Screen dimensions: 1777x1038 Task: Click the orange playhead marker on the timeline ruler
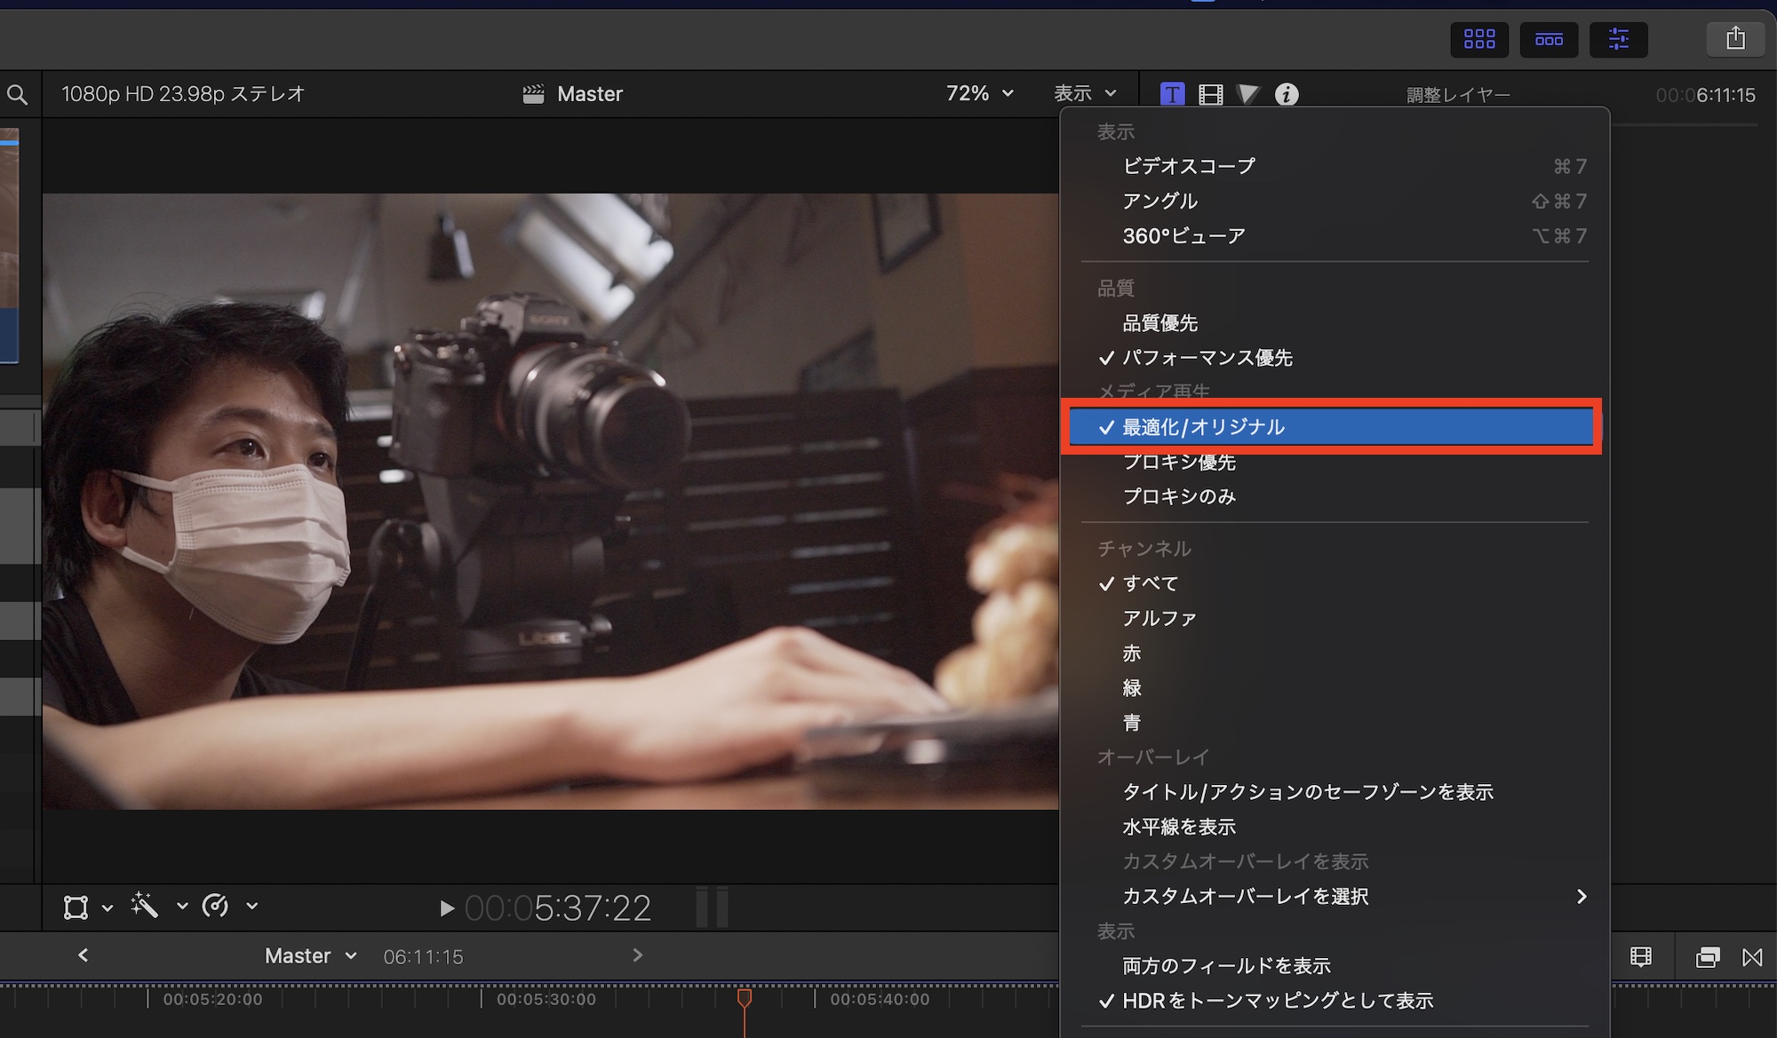coord(745,998)
